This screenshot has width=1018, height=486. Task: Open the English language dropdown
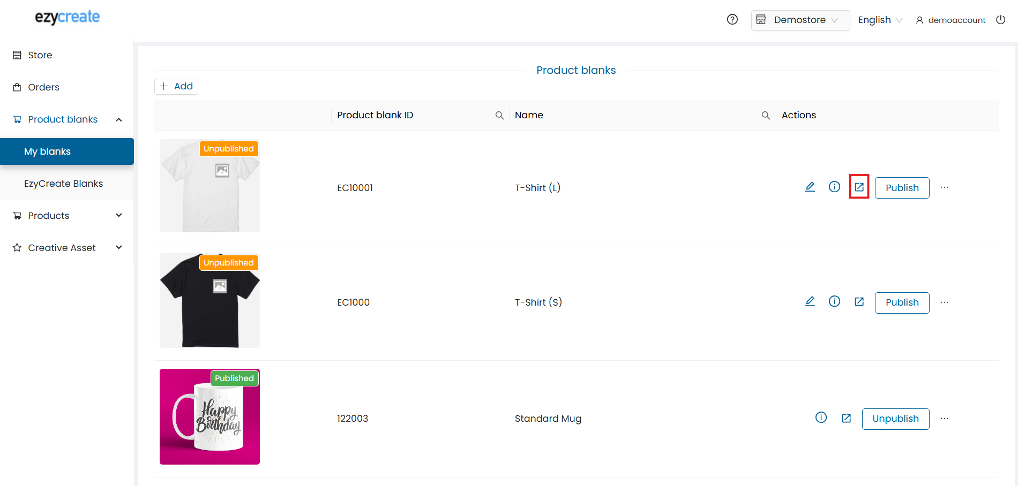tap(880, 20)
